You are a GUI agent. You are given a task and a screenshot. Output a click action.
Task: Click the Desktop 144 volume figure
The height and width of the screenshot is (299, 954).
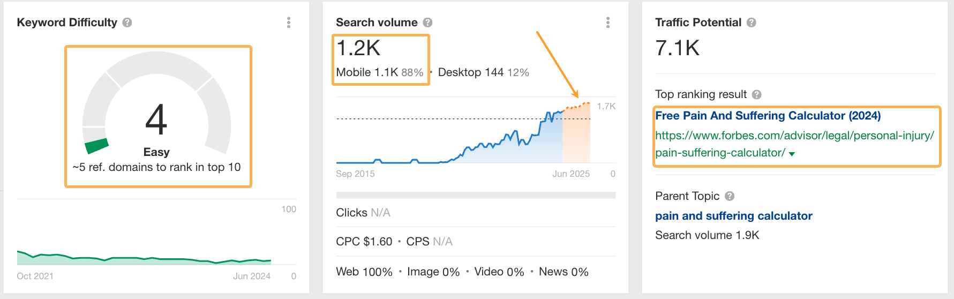pyautogui.click(x=471, y=72)
